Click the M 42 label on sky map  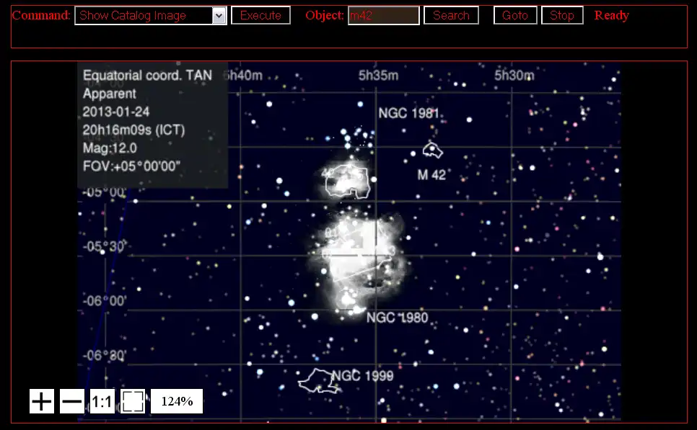tap(431, 175)
